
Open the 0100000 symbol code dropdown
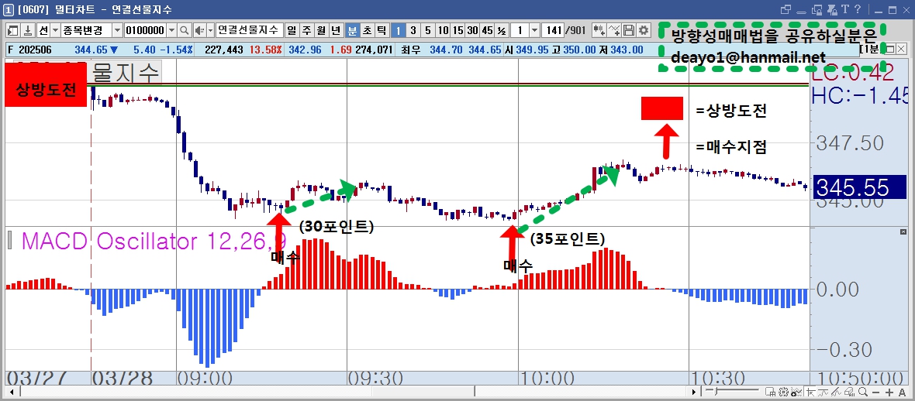coord(171,30)
